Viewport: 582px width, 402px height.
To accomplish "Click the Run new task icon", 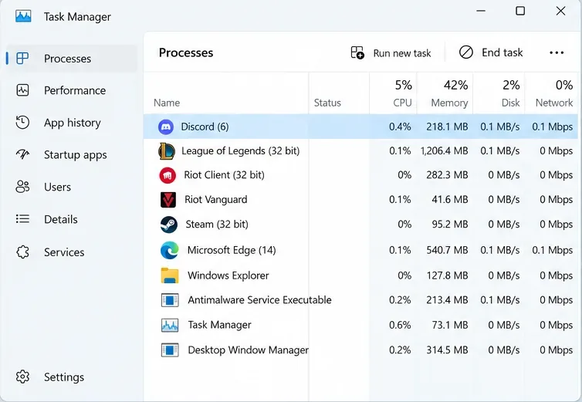I will click(357, 52).
